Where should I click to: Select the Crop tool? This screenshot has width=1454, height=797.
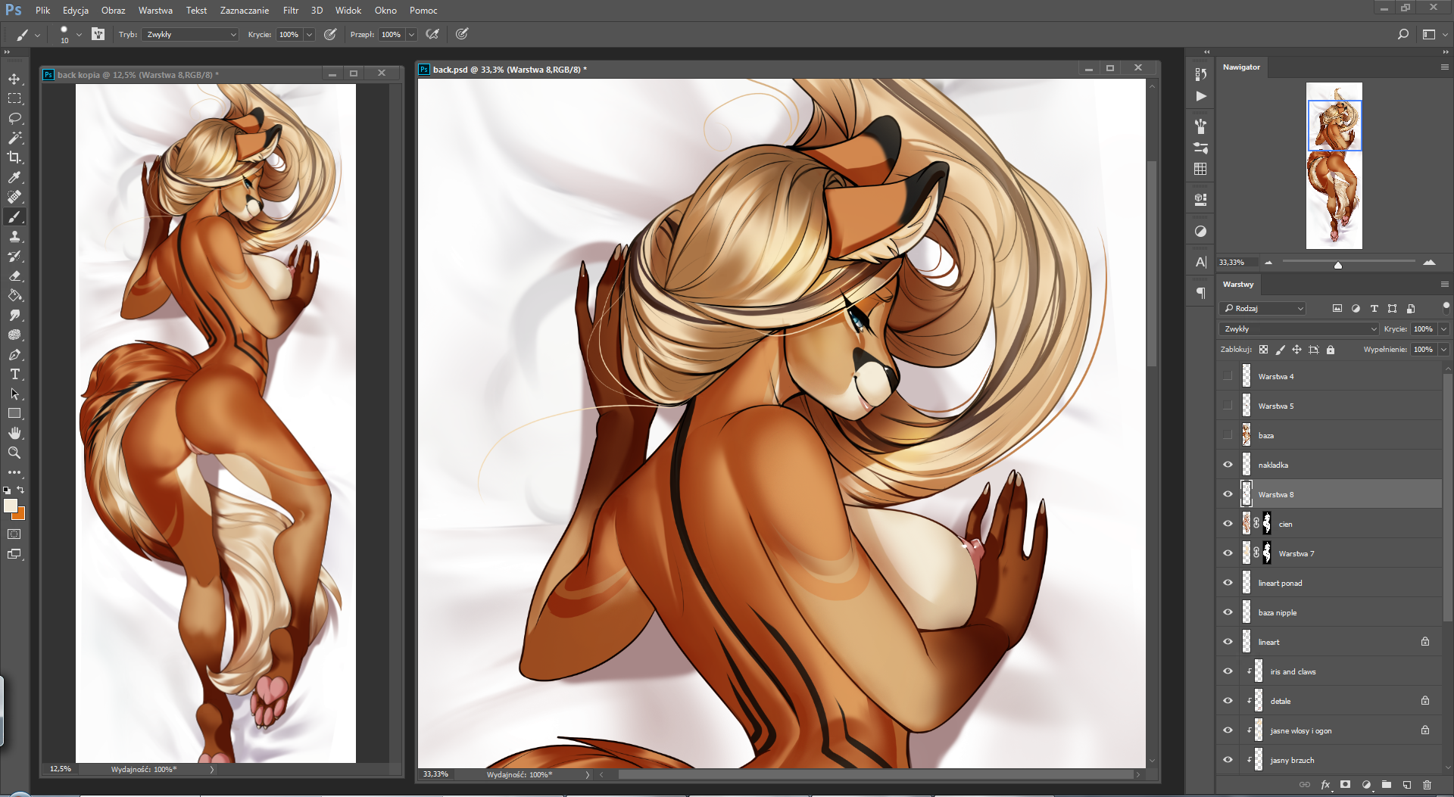click(14, 157)
